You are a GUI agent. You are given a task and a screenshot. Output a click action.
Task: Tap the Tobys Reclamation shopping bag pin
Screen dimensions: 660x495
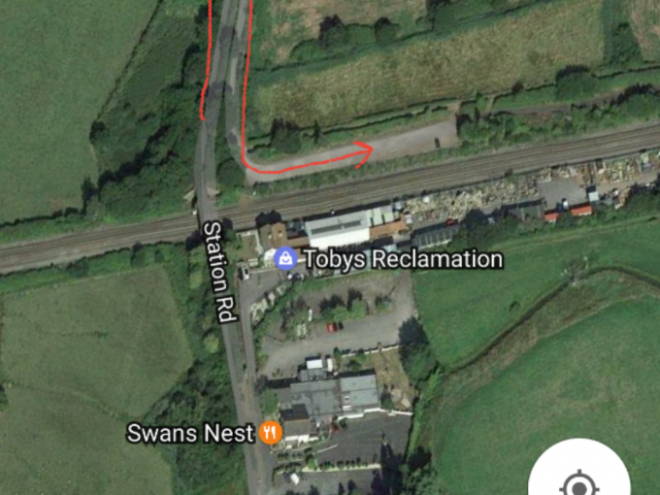coord(285,258)
